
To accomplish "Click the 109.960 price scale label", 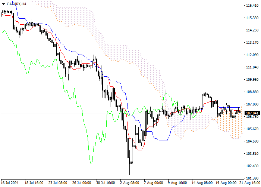I will click(x=252, y=80).
